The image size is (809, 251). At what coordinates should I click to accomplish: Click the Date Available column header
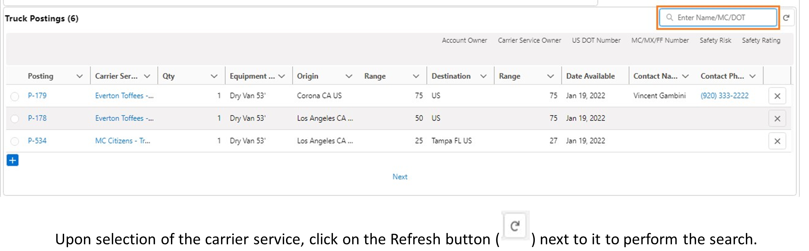[x=590, y=76]
